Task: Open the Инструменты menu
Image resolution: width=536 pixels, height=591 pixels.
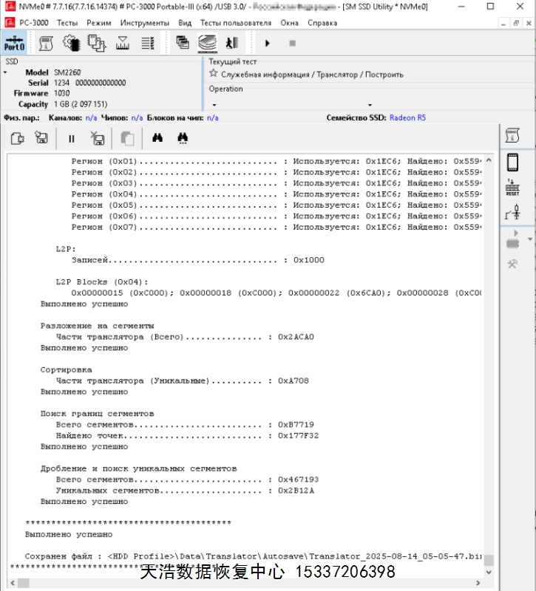Action: (x=145, y=23)
